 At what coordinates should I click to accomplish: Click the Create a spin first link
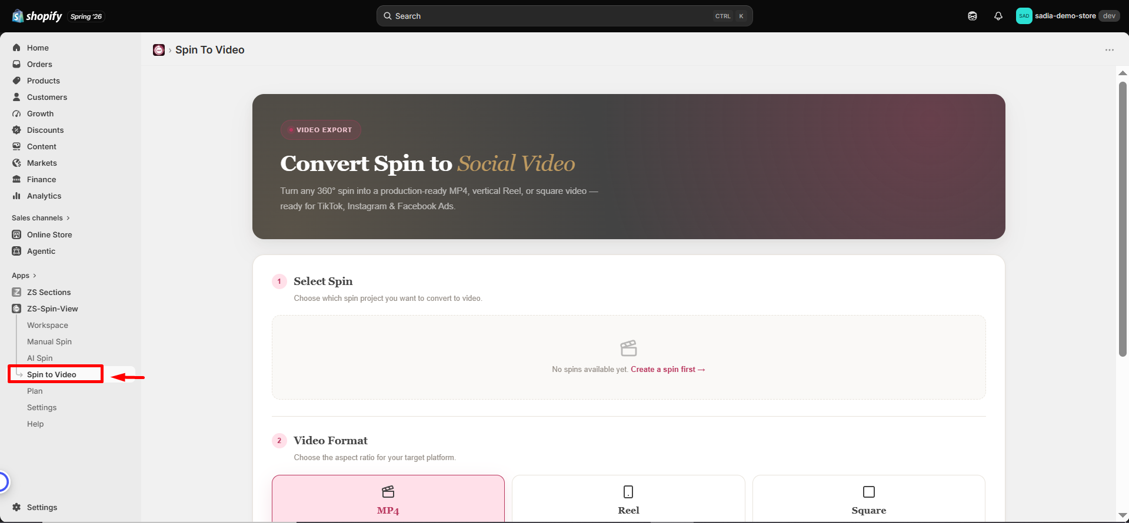(668, 369)
